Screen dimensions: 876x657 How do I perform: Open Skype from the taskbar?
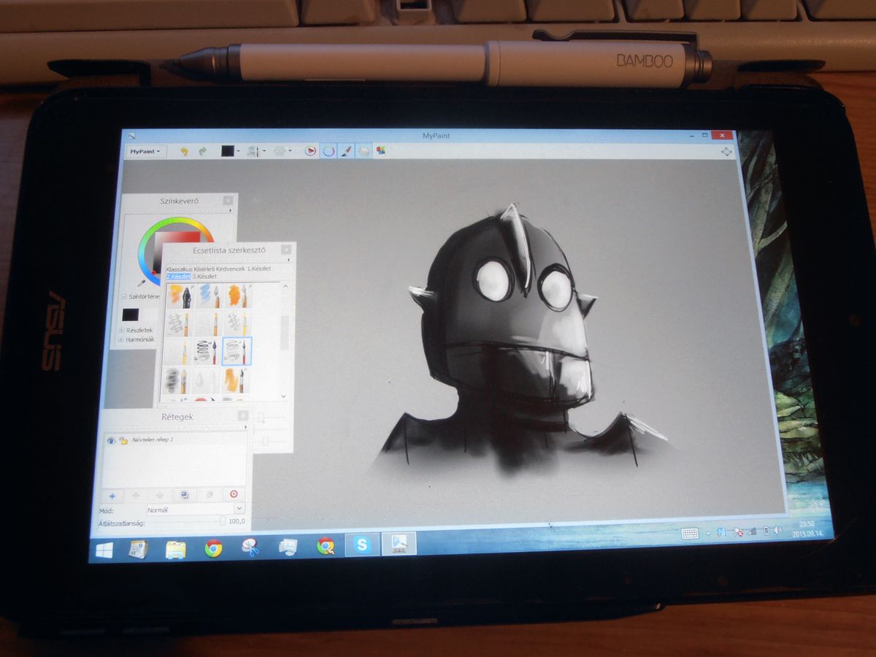pyautogui.click(x=362, y=544)
